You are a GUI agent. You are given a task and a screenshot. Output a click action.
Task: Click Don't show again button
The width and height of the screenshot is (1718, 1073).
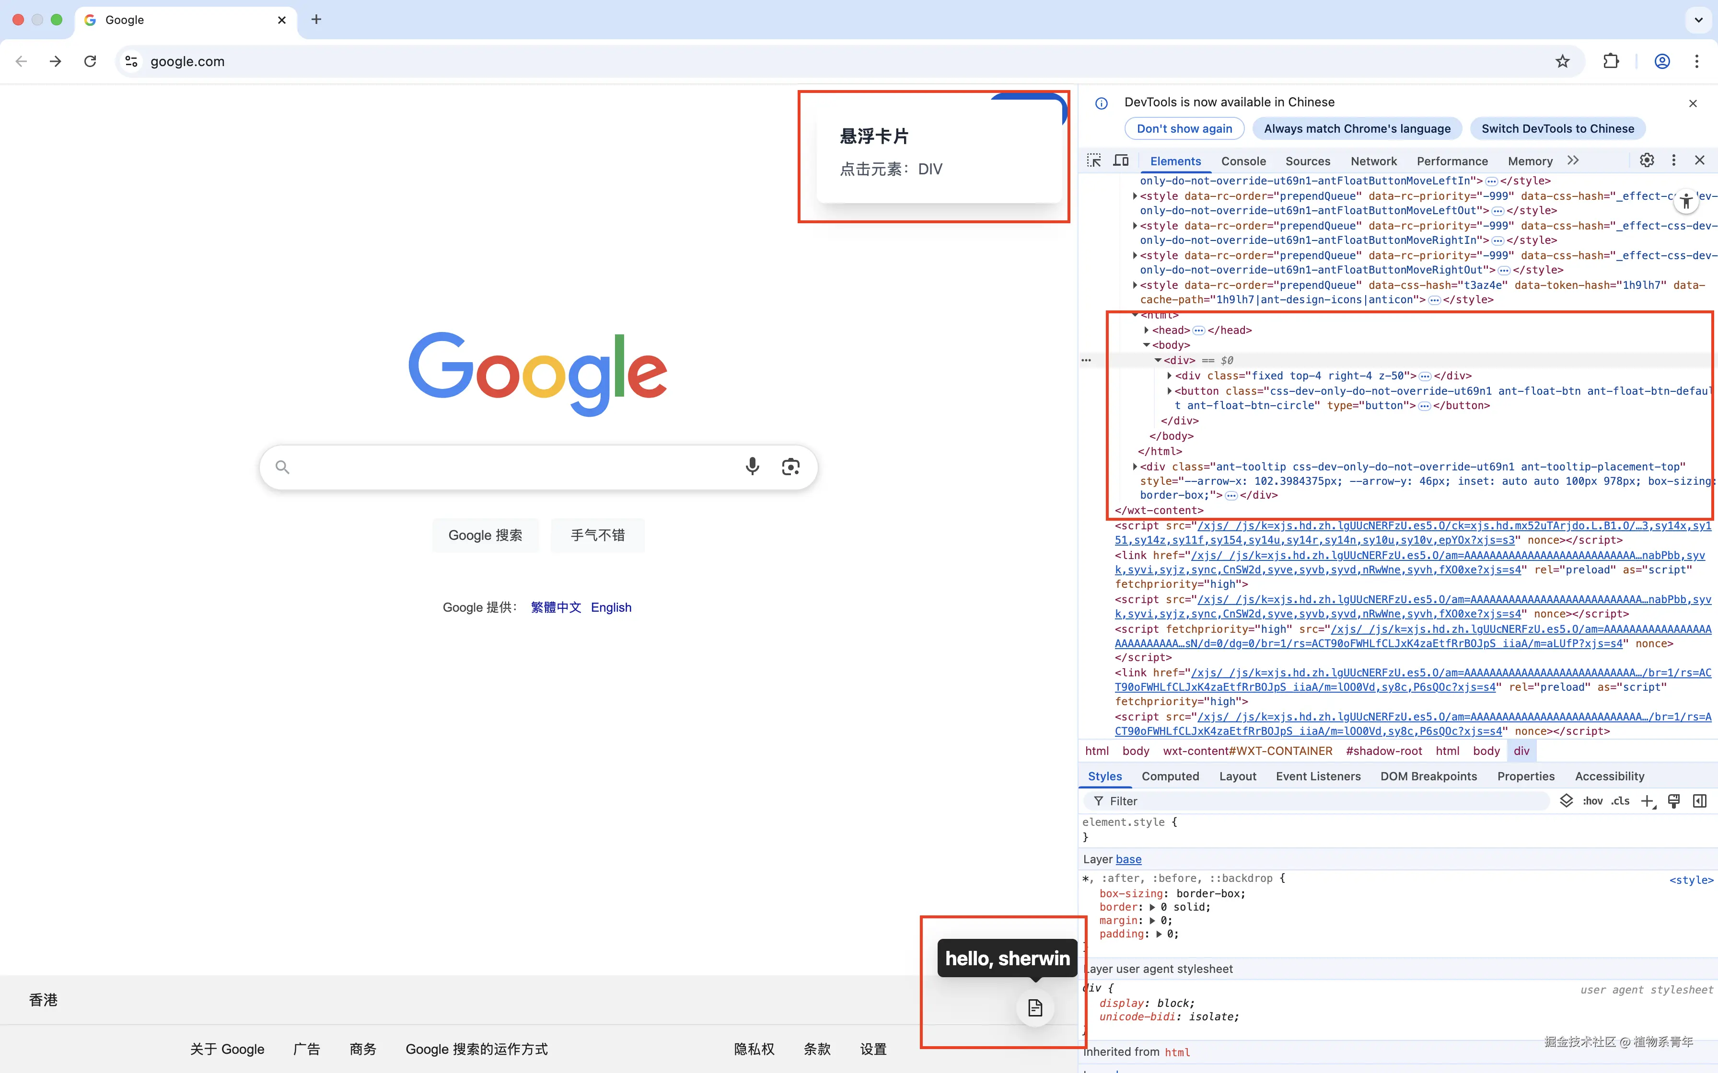coord(1184,128)
